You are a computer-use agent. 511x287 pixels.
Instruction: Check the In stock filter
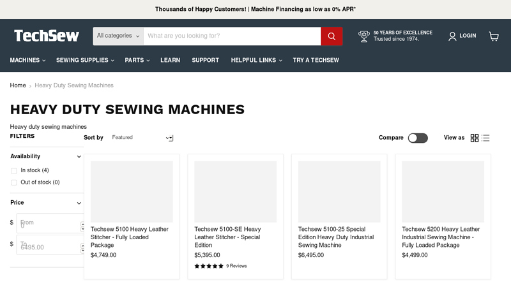pos(13,171)
